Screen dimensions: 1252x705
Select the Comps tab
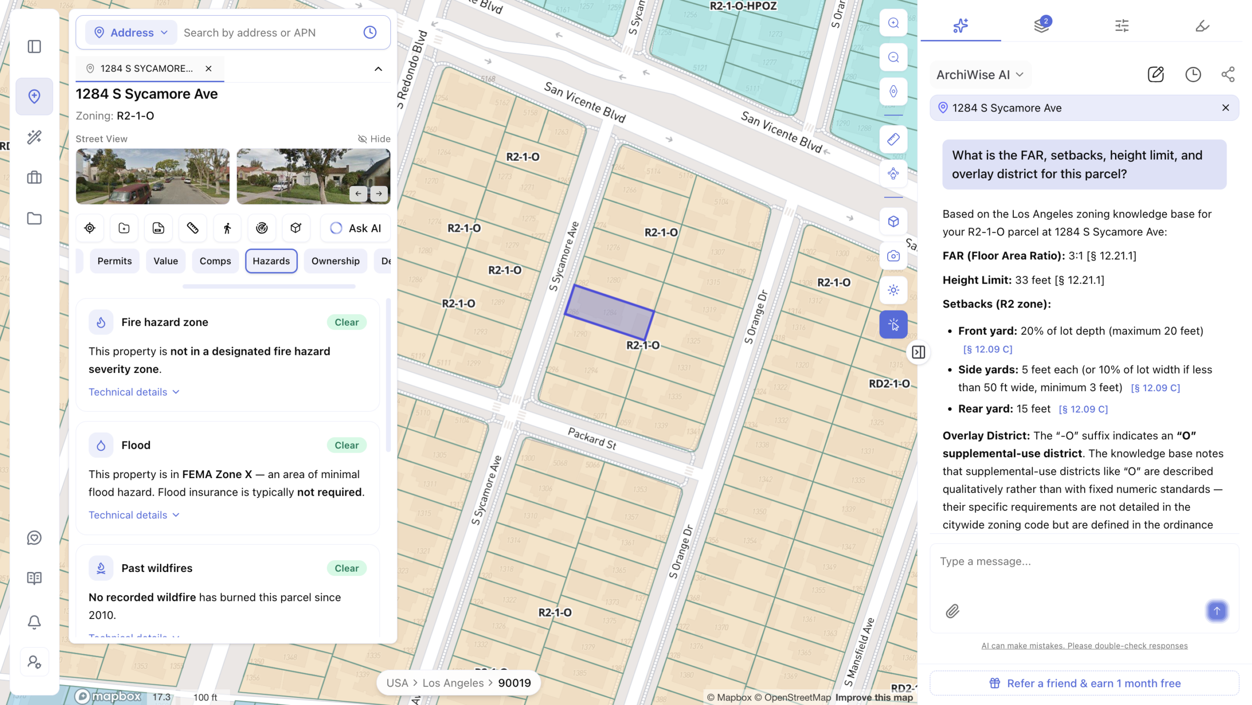[x=215, y=261]
